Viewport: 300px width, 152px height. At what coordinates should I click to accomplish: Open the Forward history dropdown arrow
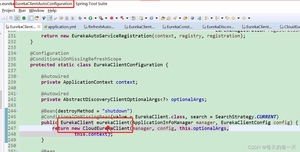[249, 18]
